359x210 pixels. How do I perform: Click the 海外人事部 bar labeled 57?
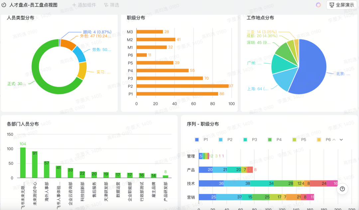click(x=47, y=169)
